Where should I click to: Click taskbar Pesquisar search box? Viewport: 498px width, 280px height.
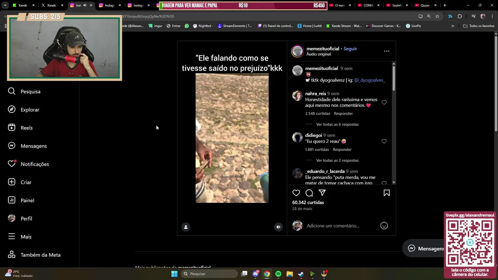coord(209,274)
